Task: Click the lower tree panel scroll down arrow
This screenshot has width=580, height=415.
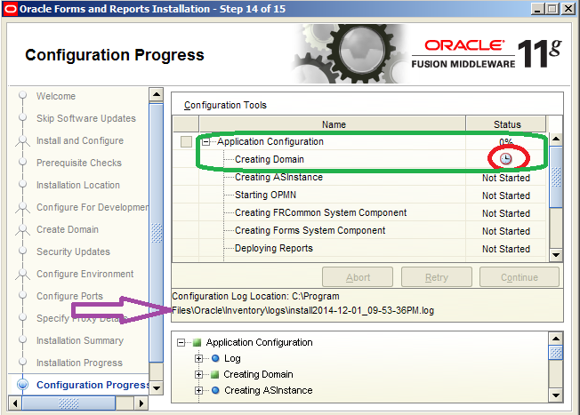Action: pos(556,395)
